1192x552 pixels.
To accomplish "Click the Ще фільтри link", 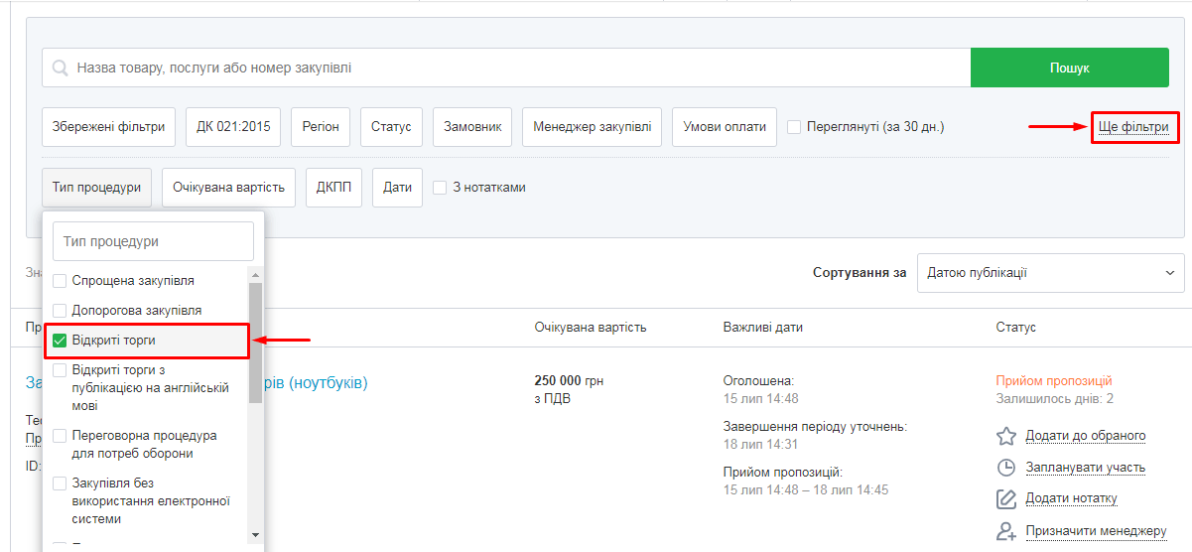I will (x=1133, y=127).
